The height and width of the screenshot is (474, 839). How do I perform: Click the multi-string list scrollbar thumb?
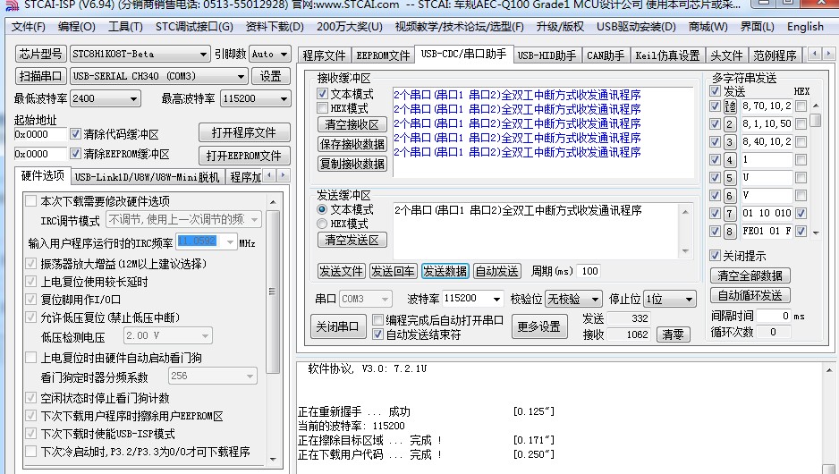coord(816,120)
